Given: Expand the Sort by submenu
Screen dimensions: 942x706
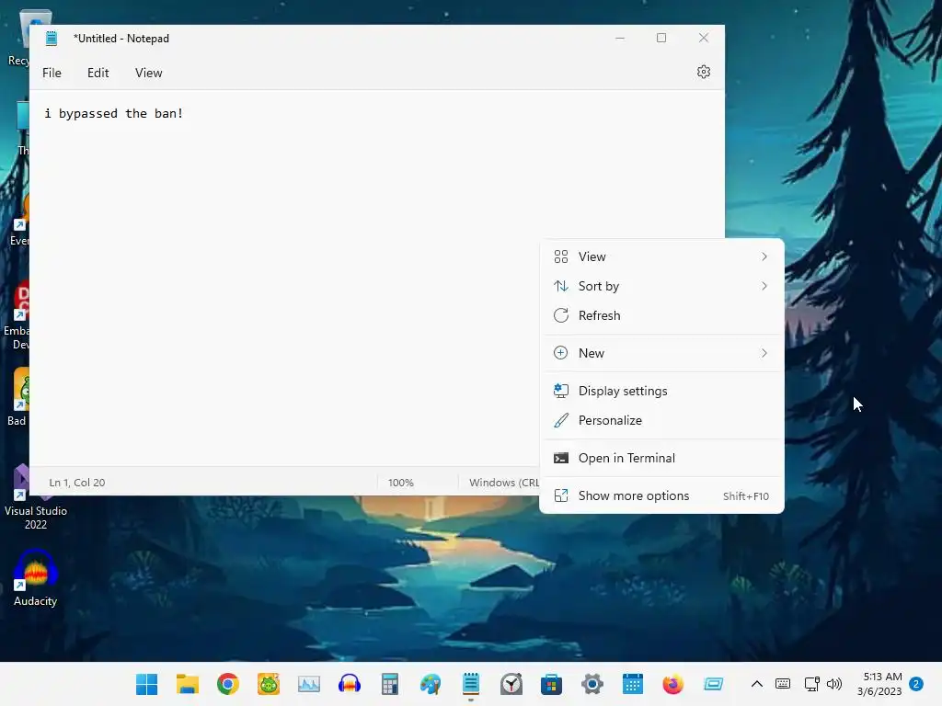Looking at the screenshot, I should [661, 287].
